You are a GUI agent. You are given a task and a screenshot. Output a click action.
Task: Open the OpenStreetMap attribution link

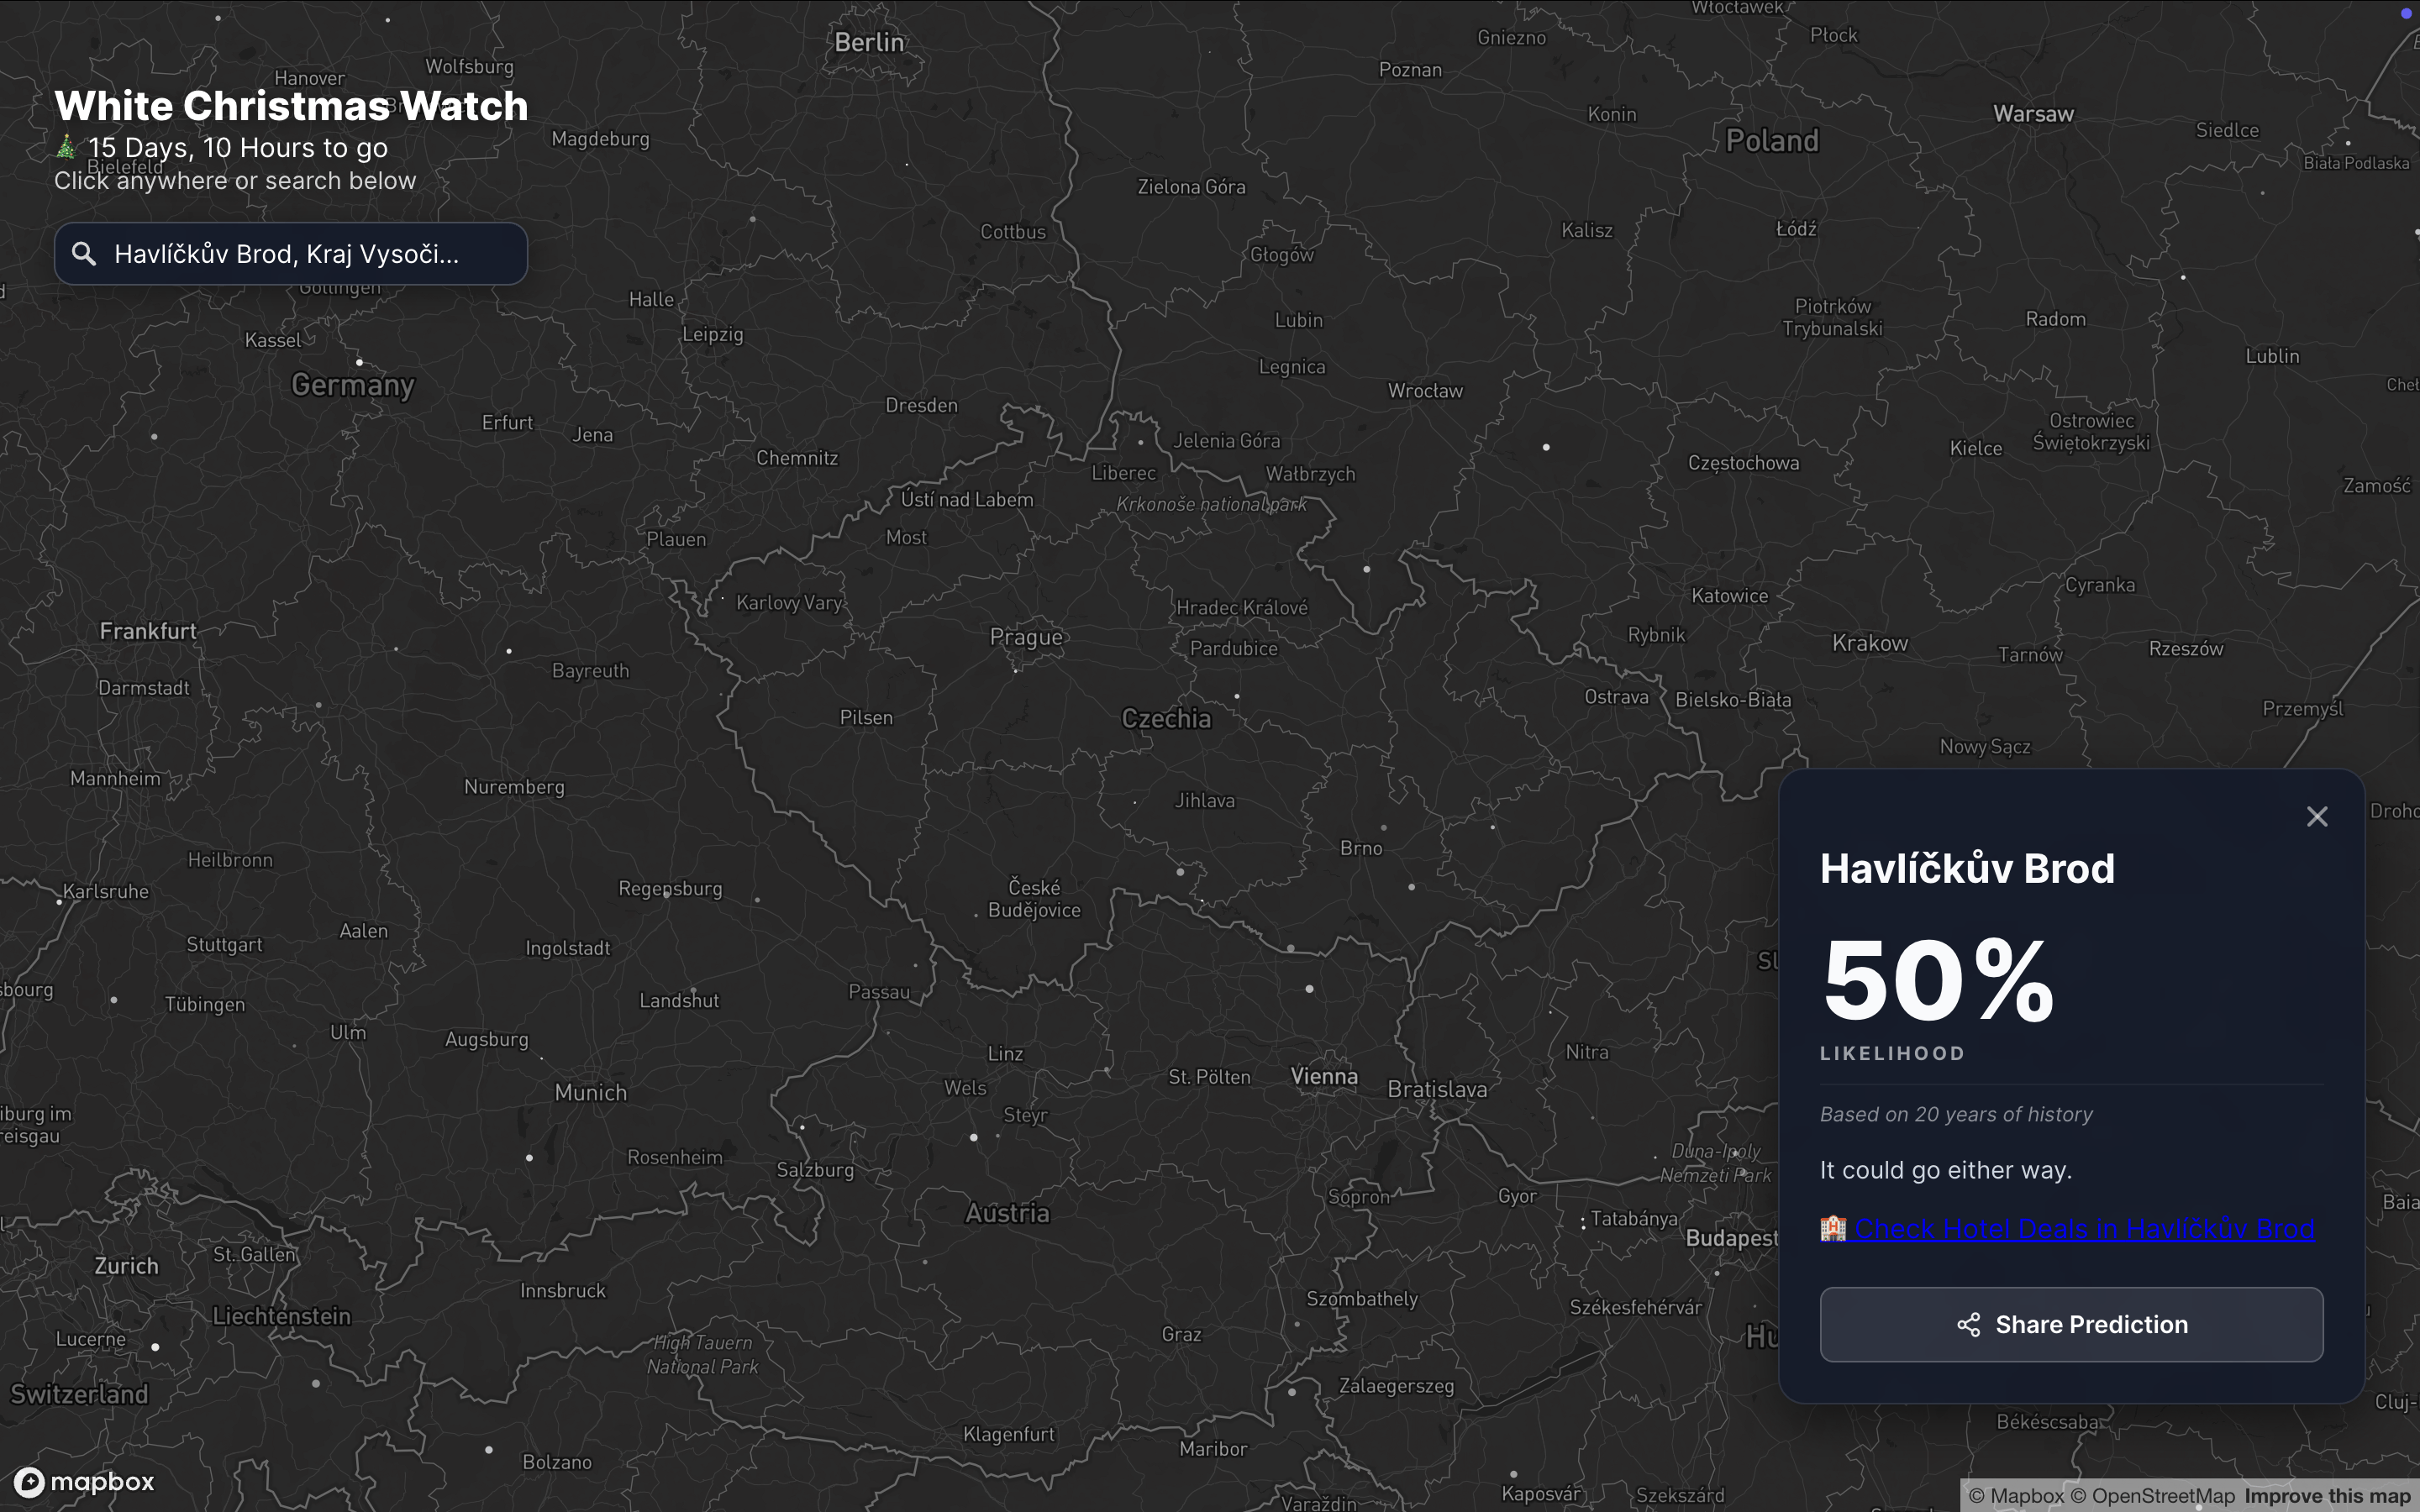point(2152,1496)
